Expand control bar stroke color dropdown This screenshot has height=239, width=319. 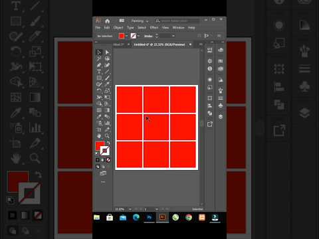click(138, 36)
